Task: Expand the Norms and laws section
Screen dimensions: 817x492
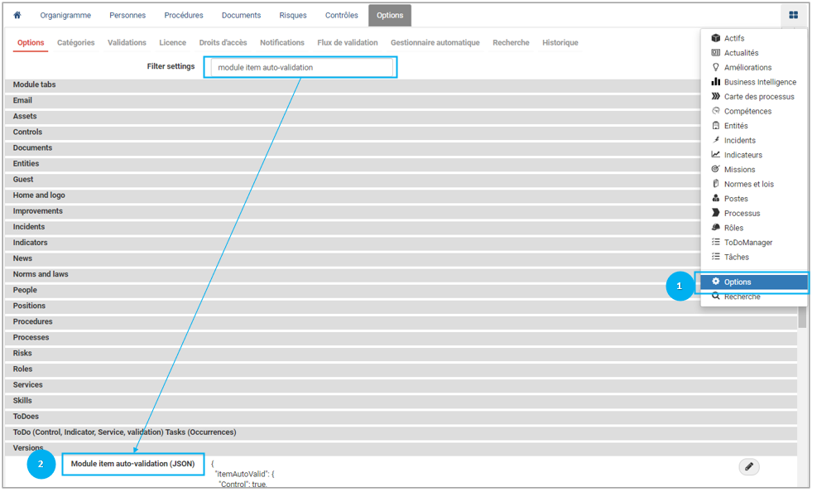Action: [x=41, y=274]
